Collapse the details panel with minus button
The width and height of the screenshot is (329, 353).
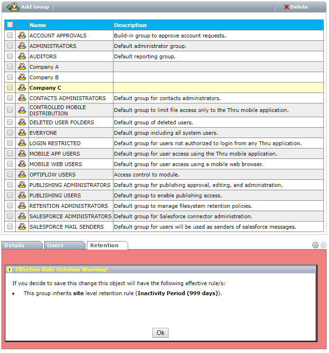click(x=315, y=245)
